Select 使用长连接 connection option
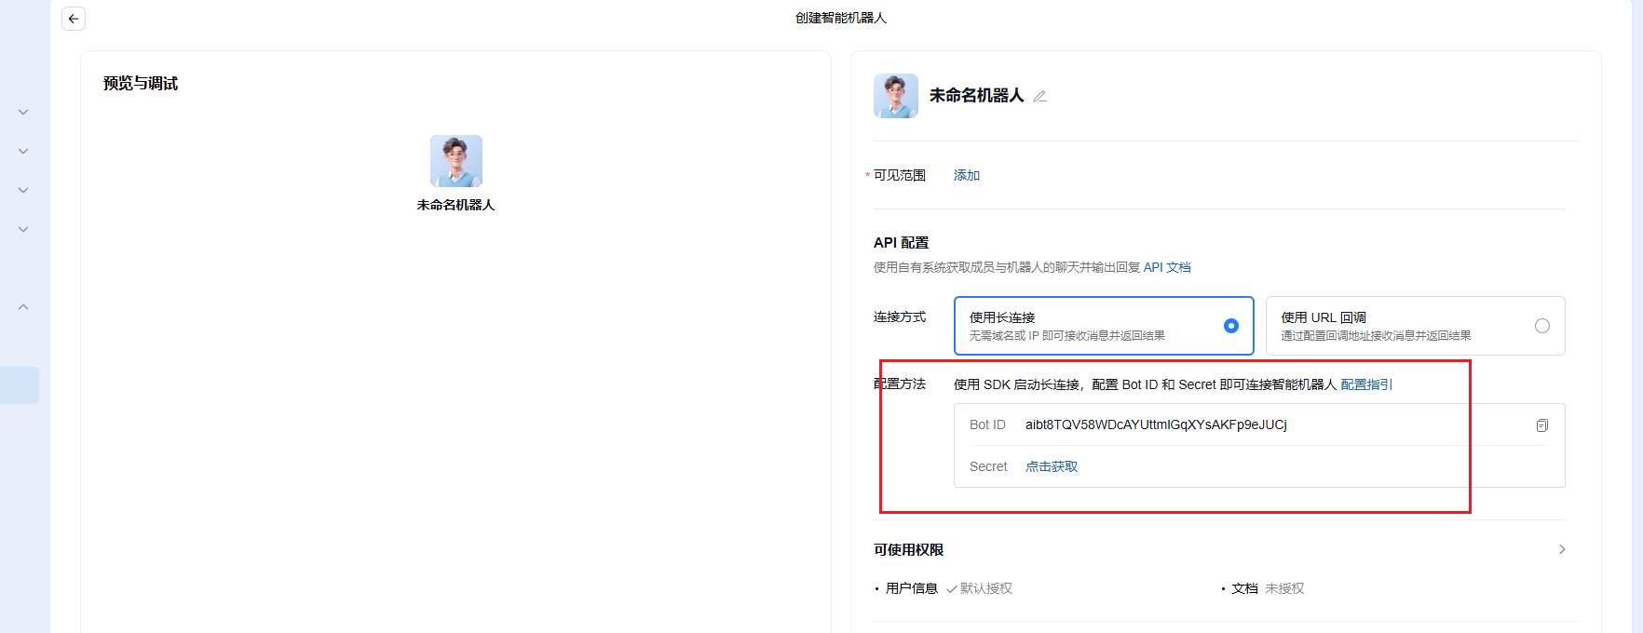This screenshot has height=633, width=1643. (x=1104, y=326)
